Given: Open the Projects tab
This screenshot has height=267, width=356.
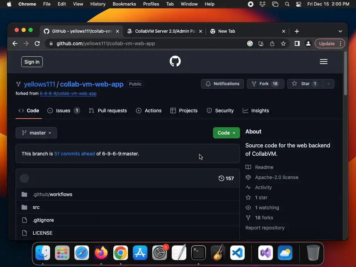Looking at the screenshot, I should point(184,111).
